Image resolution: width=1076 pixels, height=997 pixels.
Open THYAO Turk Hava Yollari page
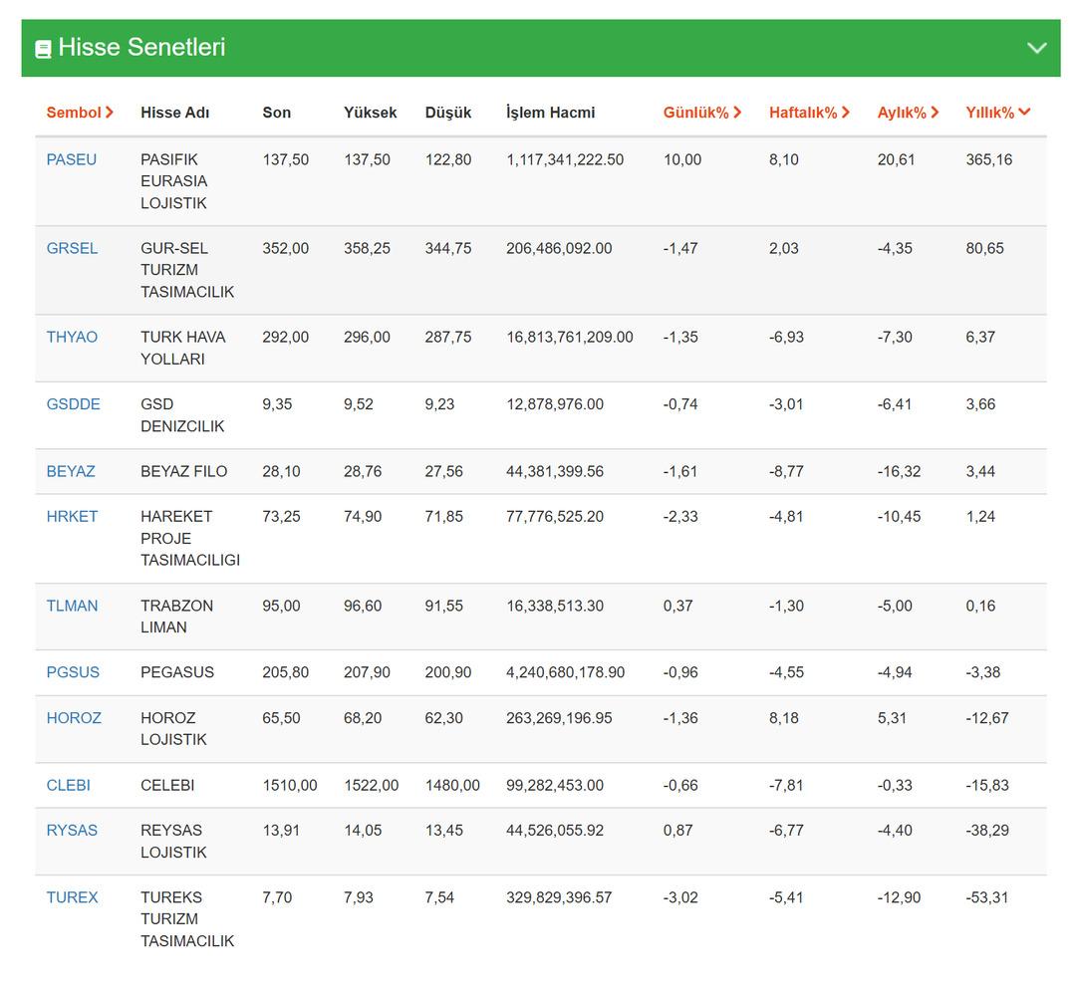[x=72, y=337]
